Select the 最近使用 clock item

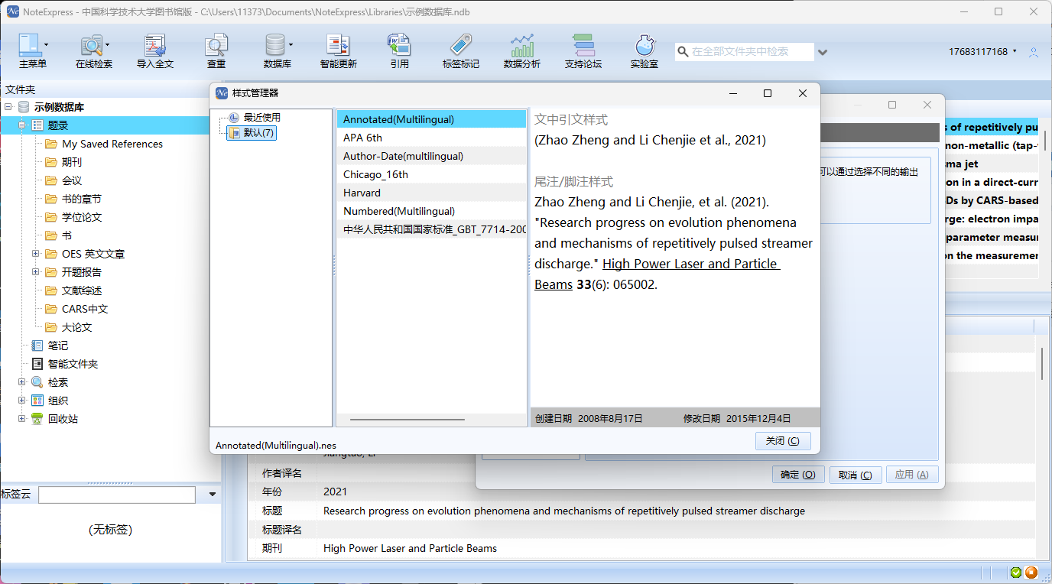[255, 118]
